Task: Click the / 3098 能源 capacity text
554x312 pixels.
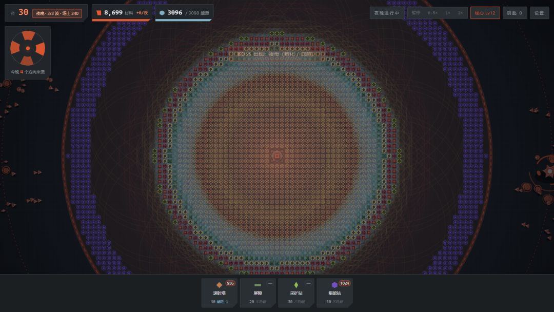Action: coord(197,13)
